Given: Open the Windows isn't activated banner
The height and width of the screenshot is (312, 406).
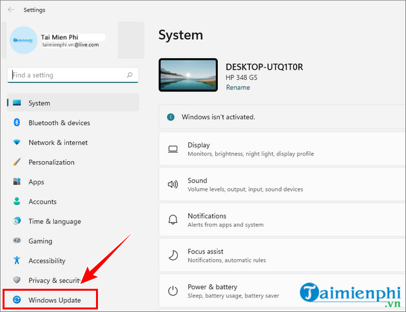Looking at the screenshot, I should [x=282, y=117].
